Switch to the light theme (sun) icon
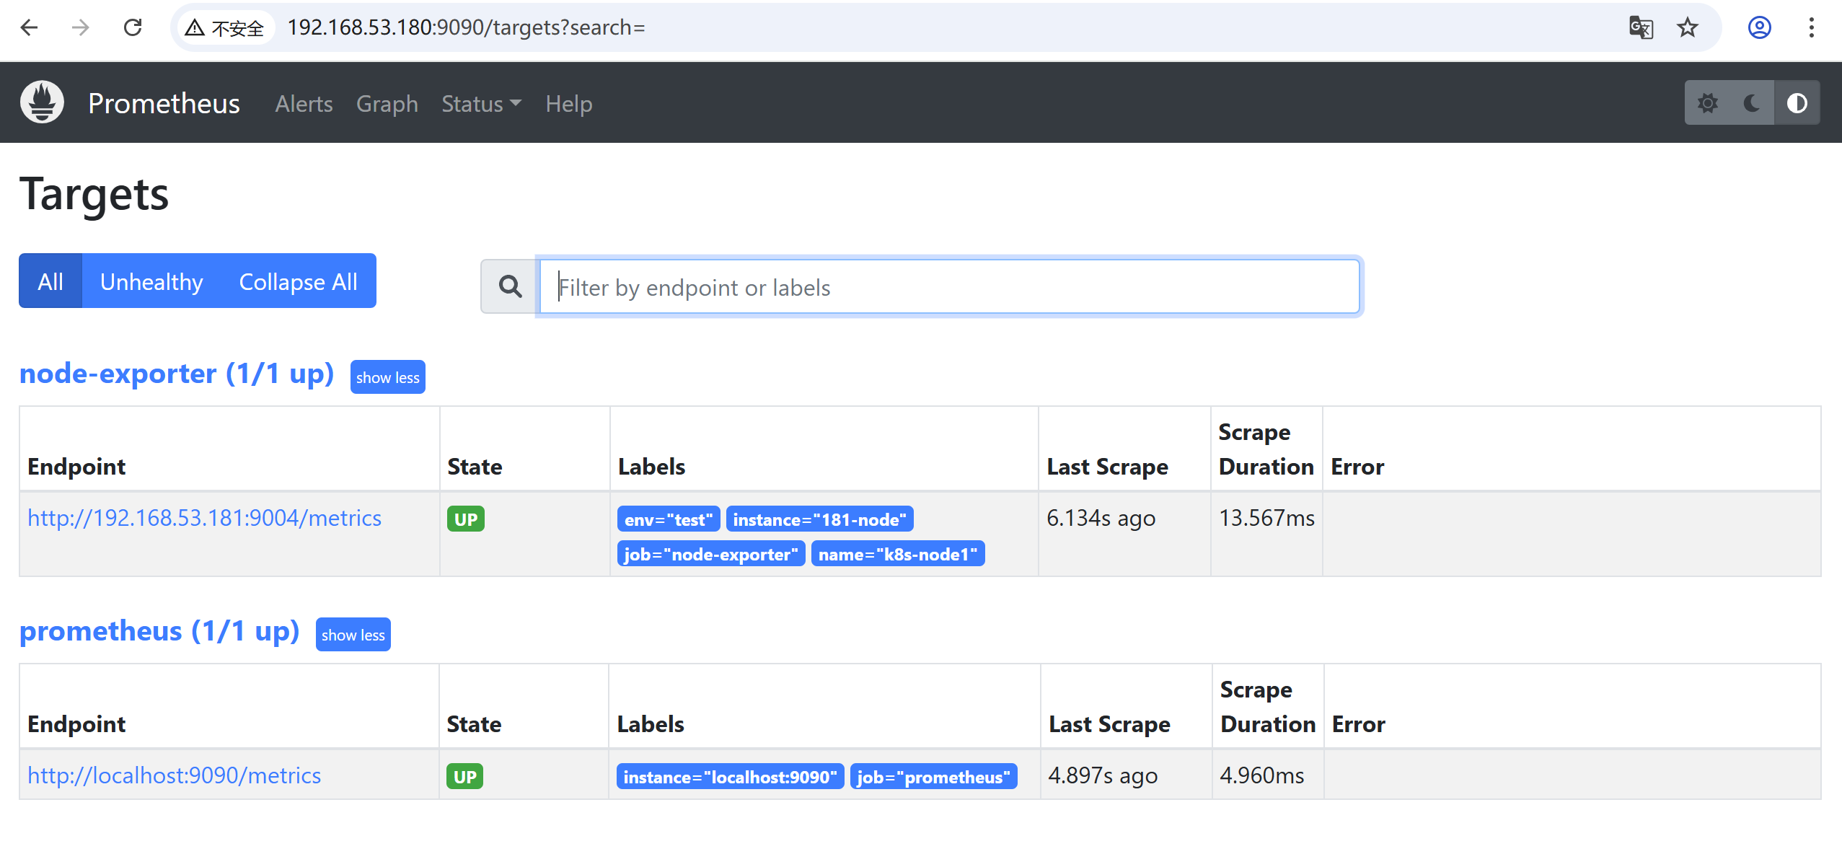The image size is (1842, 867). [1707, 103]
